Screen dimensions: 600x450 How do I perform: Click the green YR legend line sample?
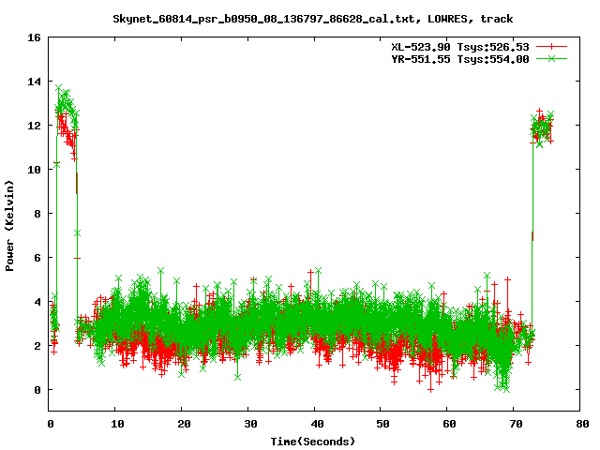point(551,58)
